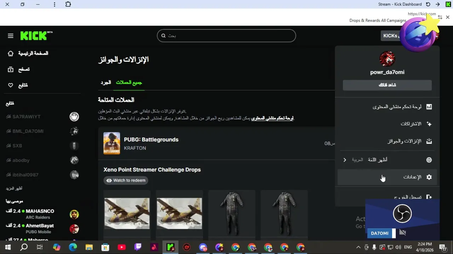Switch to جميع الحملات tab
Screen dimensions: 453x254
(129, 83)
